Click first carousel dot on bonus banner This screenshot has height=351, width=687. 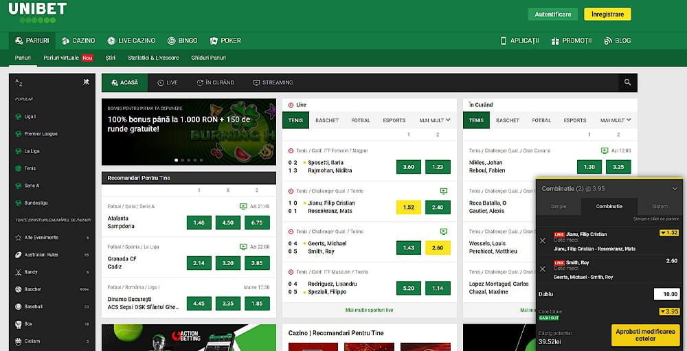(x=177, y=160)
